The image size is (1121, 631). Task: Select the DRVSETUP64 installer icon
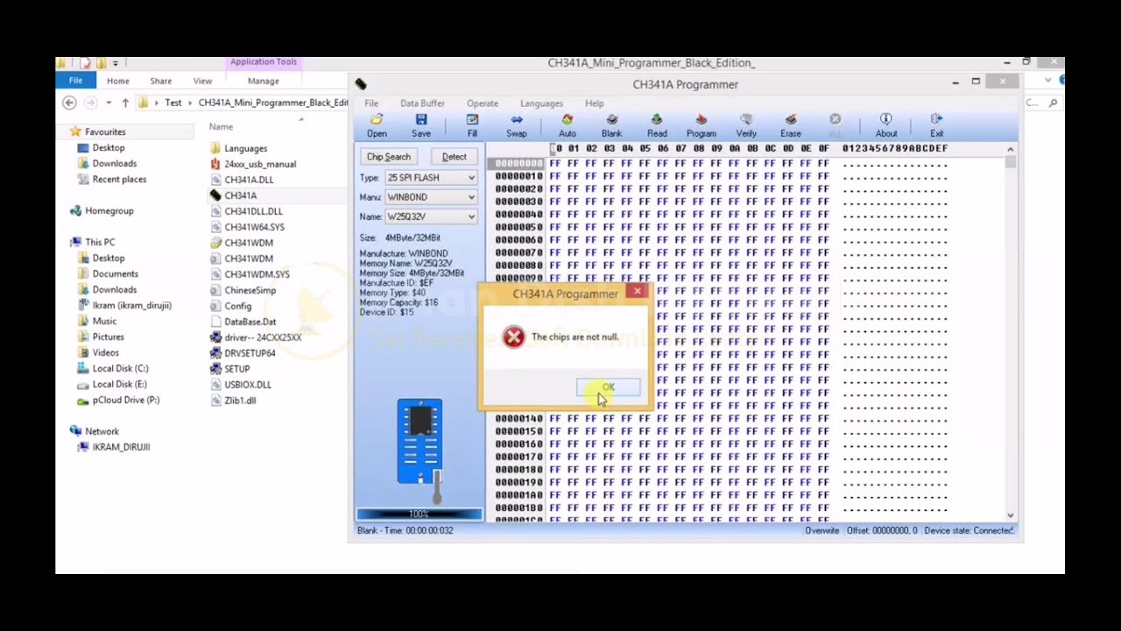tap(215, 353)
